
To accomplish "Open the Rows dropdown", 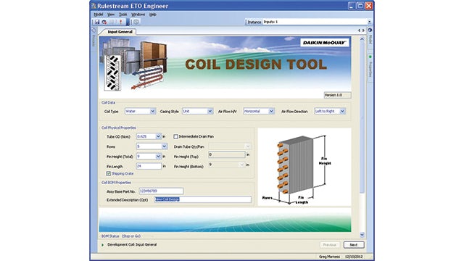I will 165,146.
